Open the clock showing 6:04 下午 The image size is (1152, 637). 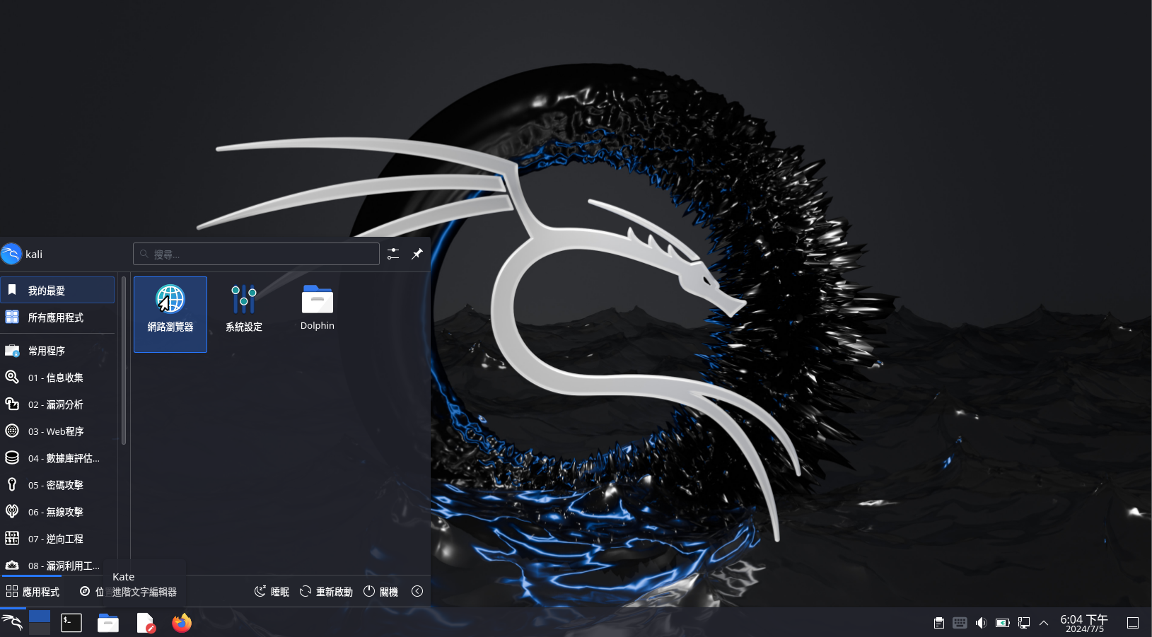(1084, 623)
